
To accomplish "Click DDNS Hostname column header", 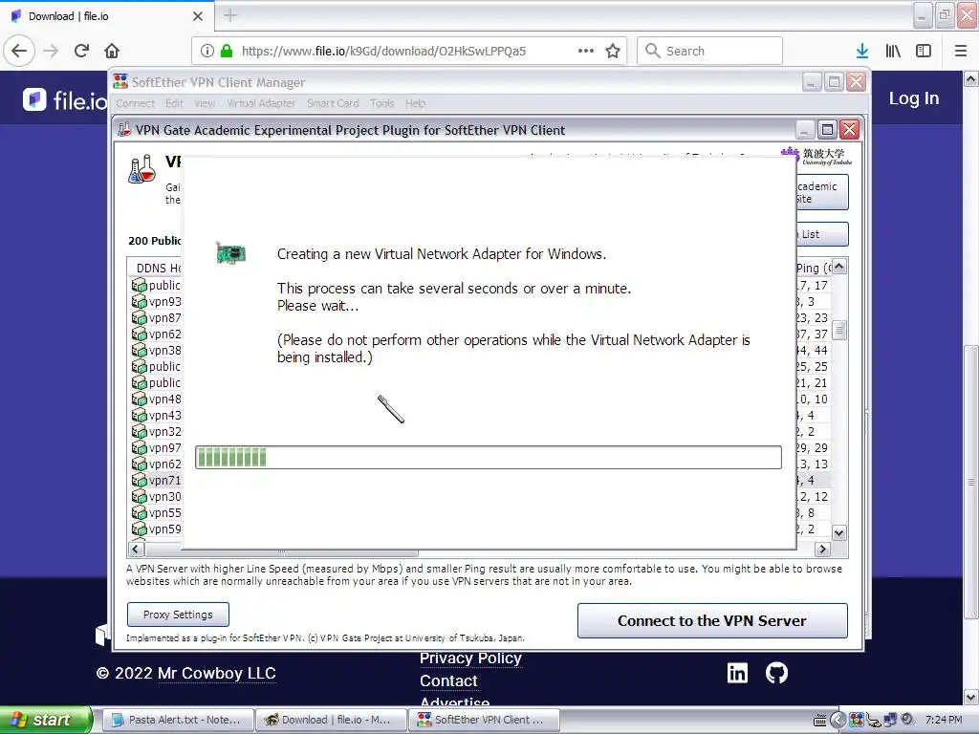I will tap(156, 268).
